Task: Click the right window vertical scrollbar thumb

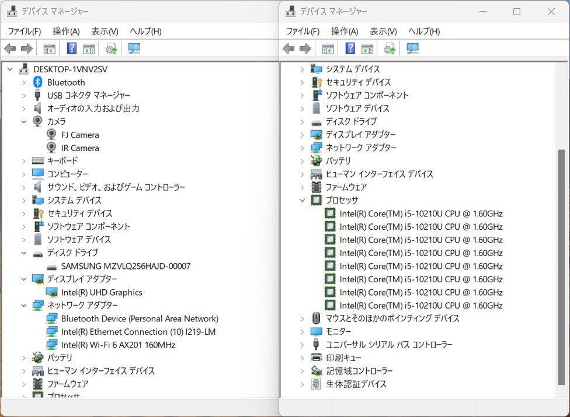Action: pyautogui.click(x=561, y=267)
